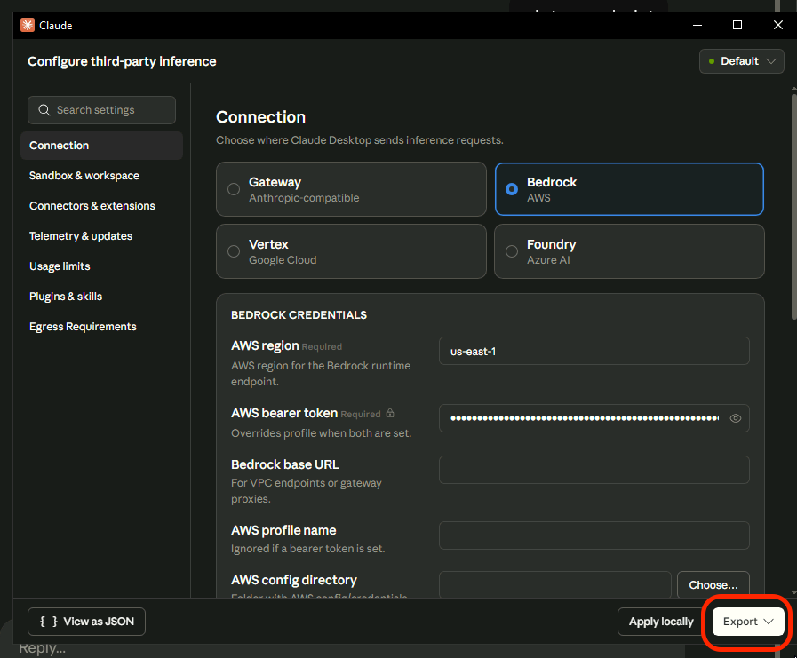Click the green status dot in Default
Screen dimensions: 797x658
(711, 61)
